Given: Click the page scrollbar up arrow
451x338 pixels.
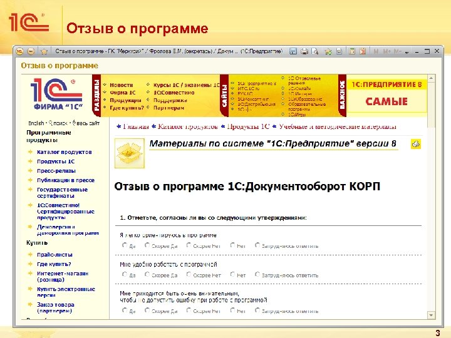Looking at the screenshot, I should point(431,78).
